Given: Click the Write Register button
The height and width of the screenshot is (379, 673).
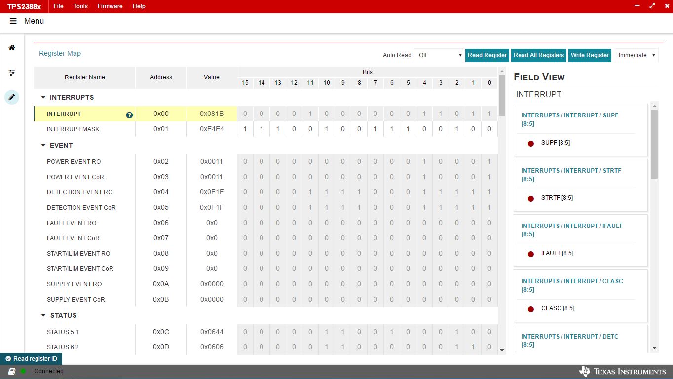Looking at the screenshot, I should [x=590, y=55].
